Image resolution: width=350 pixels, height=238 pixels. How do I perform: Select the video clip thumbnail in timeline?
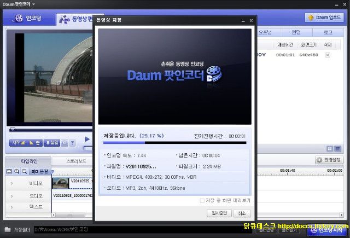[61, 183]
